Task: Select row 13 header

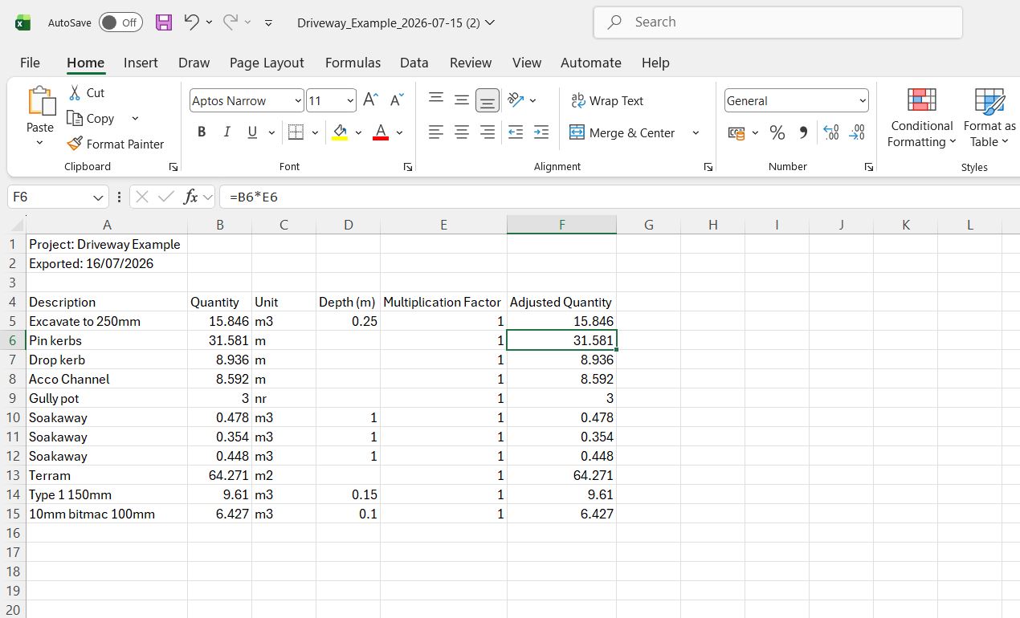Action: (13, 475)
